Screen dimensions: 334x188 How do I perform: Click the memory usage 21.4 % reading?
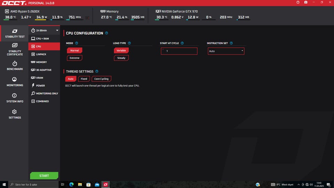122,17
